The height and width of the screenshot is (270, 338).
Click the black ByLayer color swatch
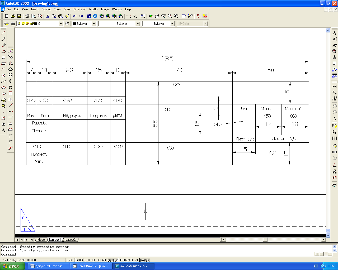pos(74,24)
